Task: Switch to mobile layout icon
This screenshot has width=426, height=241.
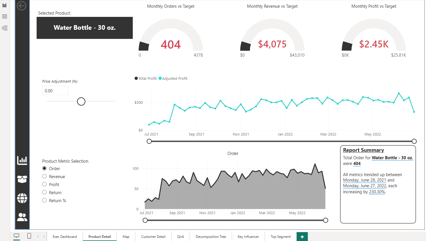Action: coord(29,236)
